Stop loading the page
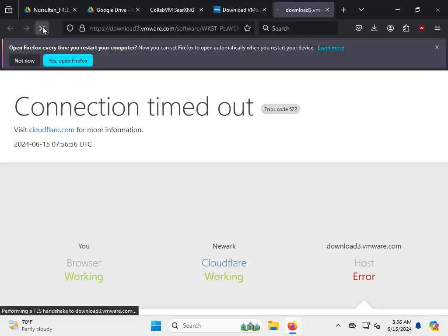Screen dimensions: 448x336 42,28
